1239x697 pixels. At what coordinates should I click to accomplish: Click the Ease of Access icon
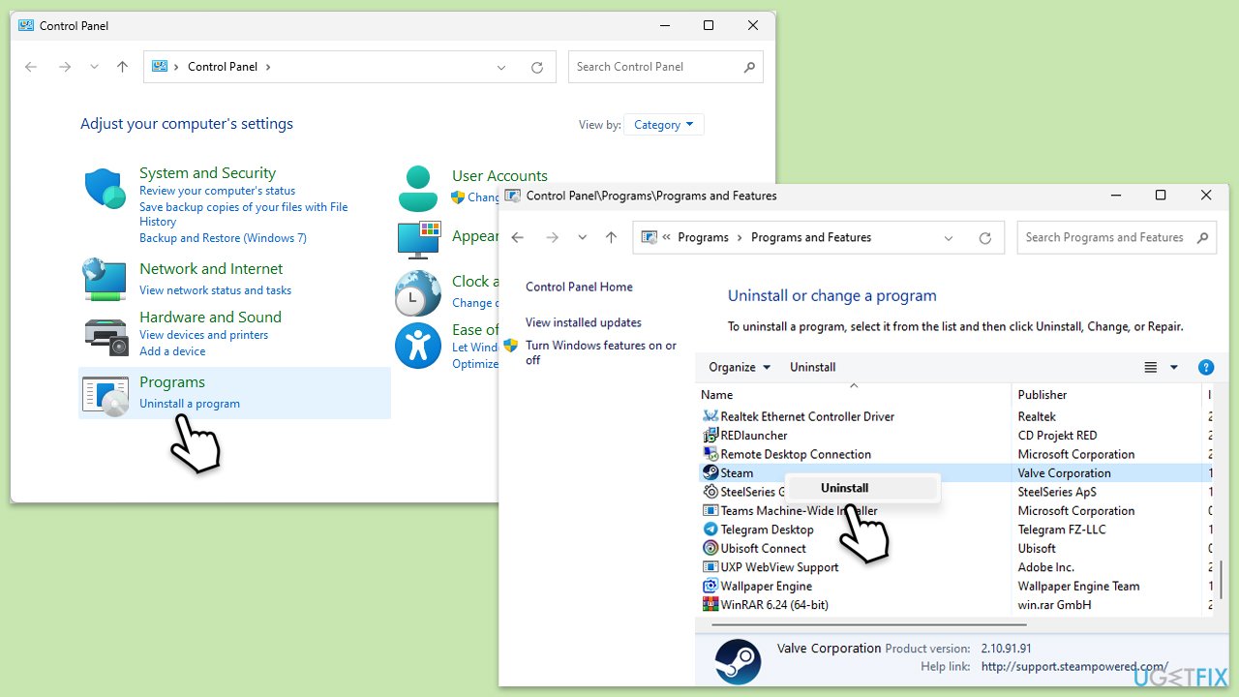click(418, 345)
